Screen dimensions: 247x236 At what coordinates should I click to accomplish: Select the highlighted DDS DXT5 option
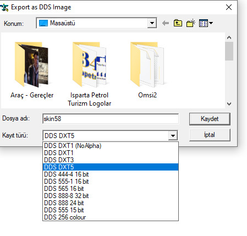click(x=111, y=167)
